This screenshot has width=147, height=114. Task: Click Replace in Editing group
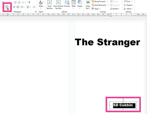coord(128,5)
